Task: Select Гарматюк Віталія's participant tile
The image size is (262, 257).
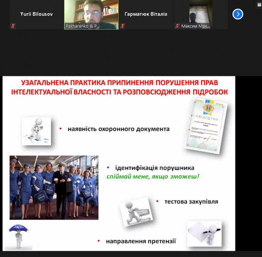Action: point(146,14)
